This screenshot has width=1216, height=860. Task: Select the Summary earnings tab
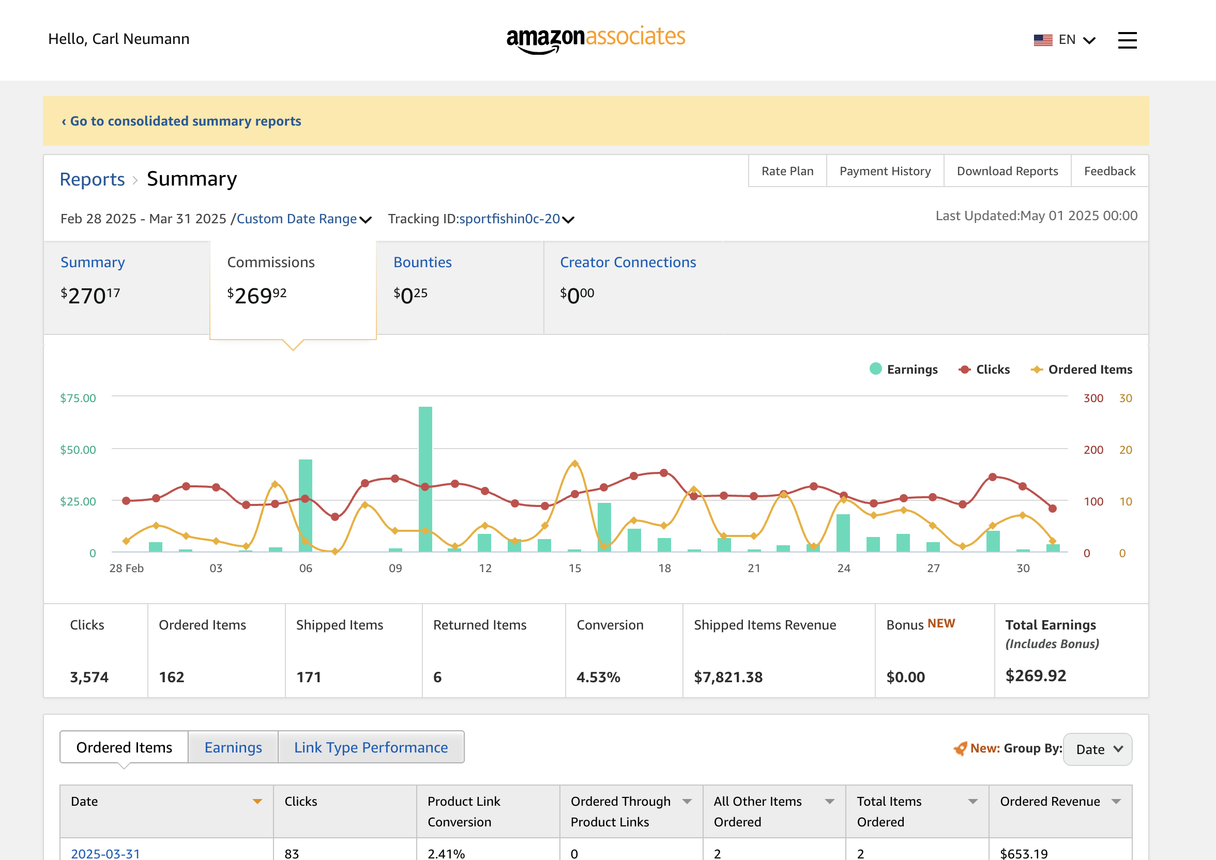pos(127,287)
